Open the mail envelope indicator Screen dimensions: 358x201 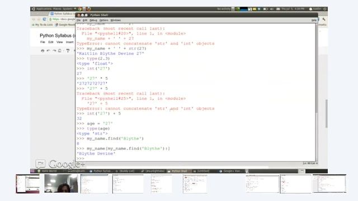point(278,9)
